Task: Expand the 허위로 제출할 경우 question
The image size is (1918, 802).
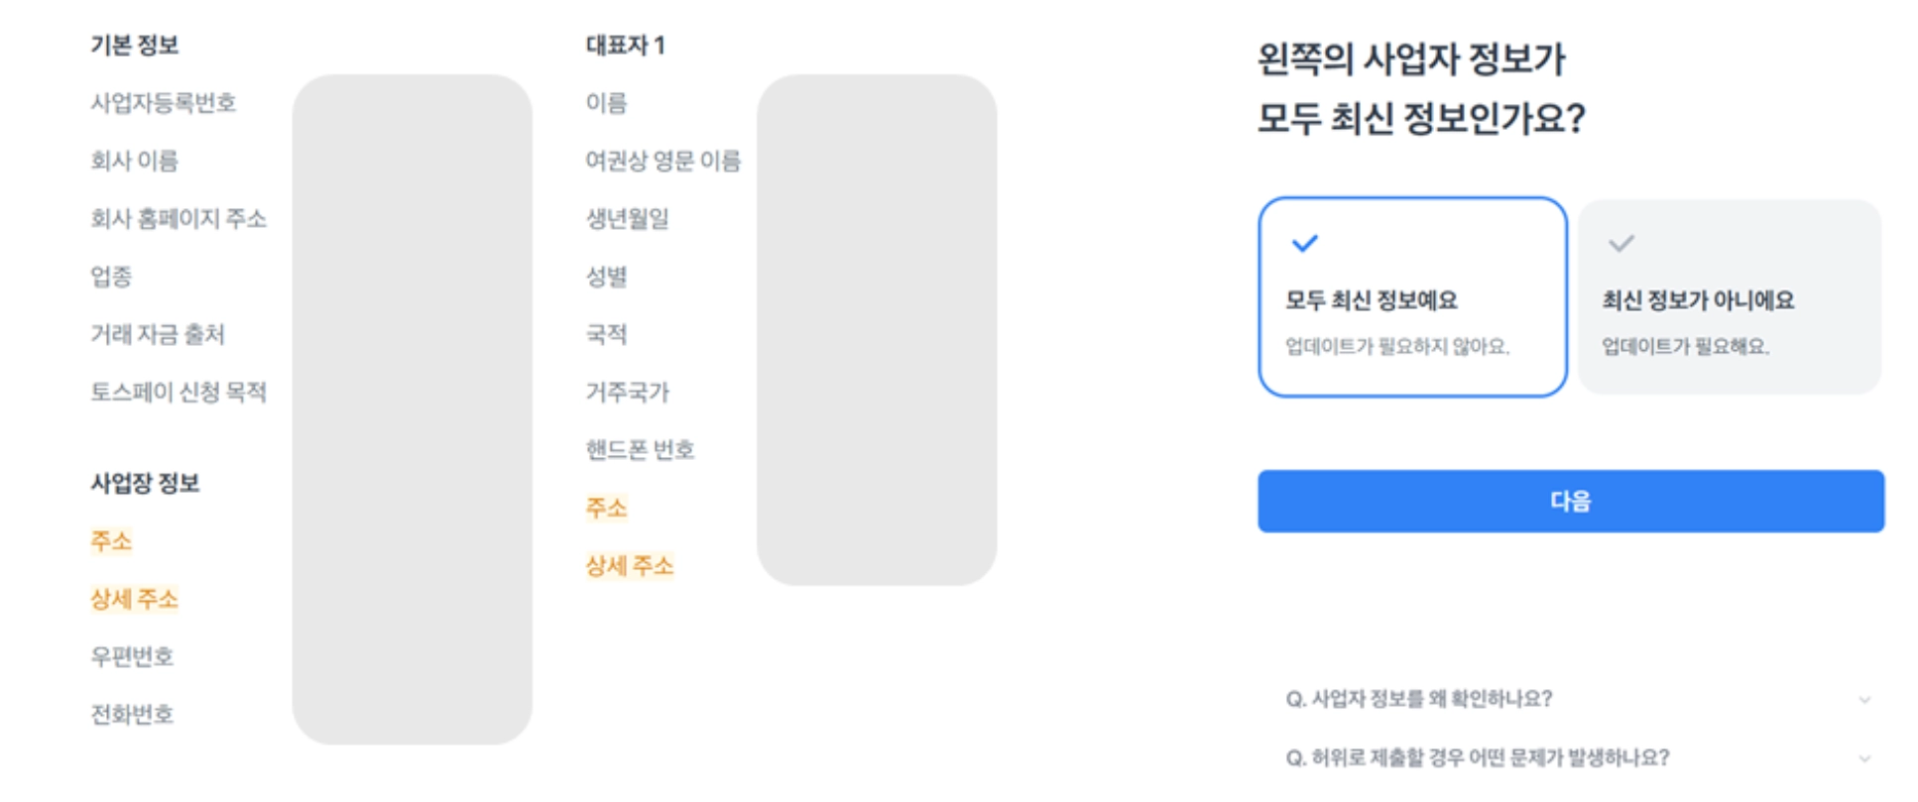Action: click(1477, 758)
